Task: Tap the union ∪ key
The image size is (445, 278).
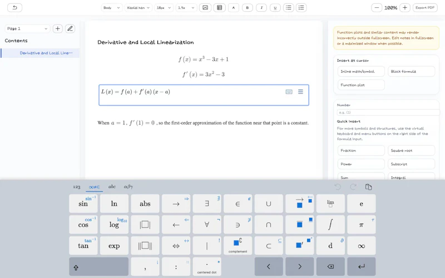Action: (269, 203)
